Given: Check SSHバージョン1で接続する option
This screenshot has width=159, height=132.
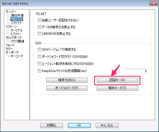Looking at the screenshot, I should pyautogui.click(x=40, y=49).
